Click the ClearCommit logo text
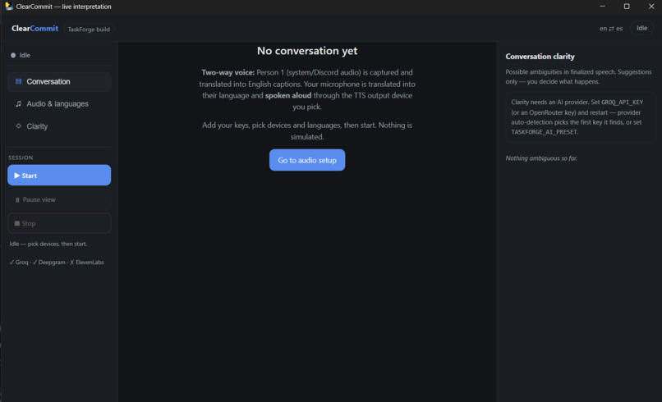This screenshot has width=662, height=402. 34,28
